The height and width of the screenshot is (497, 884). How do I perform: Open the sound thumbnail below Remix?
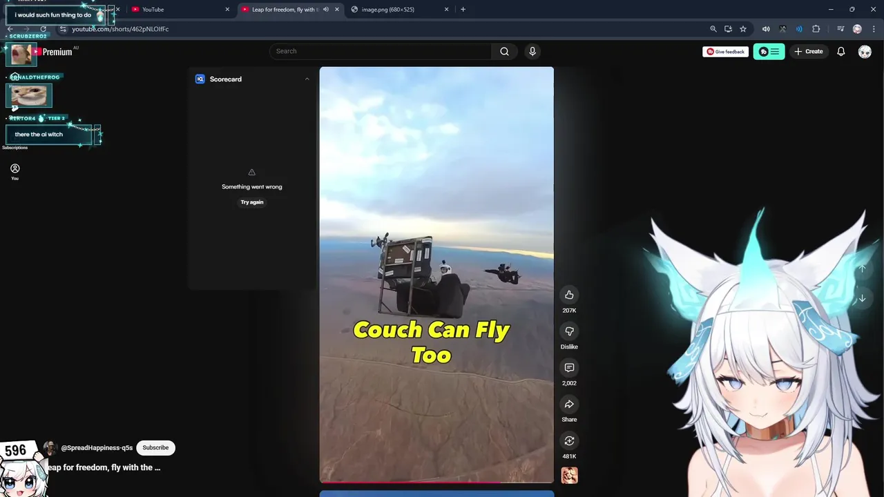(569, 475)
